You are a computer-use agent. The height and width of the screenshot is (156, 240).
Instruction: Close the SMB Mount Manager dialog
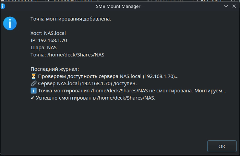pos(234,6)
